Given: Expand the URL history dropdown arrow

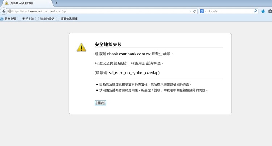Looking at the screenshot, I should tap(190, 11).
